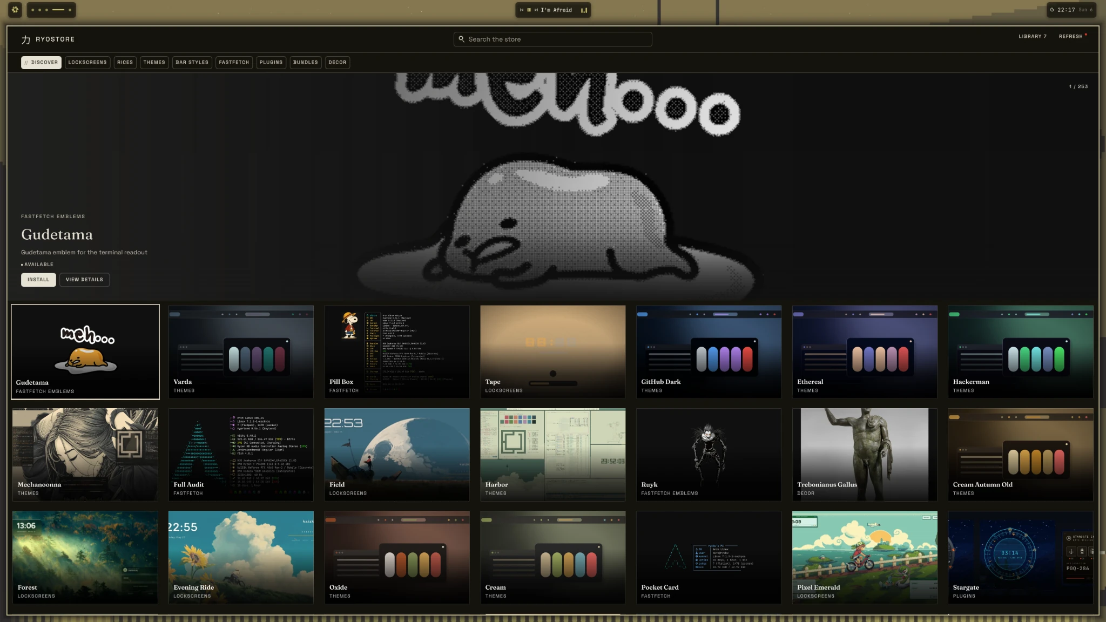Open the Cream theme card
This screenshot has height=622, width=1106.
(x=553, y=557)
